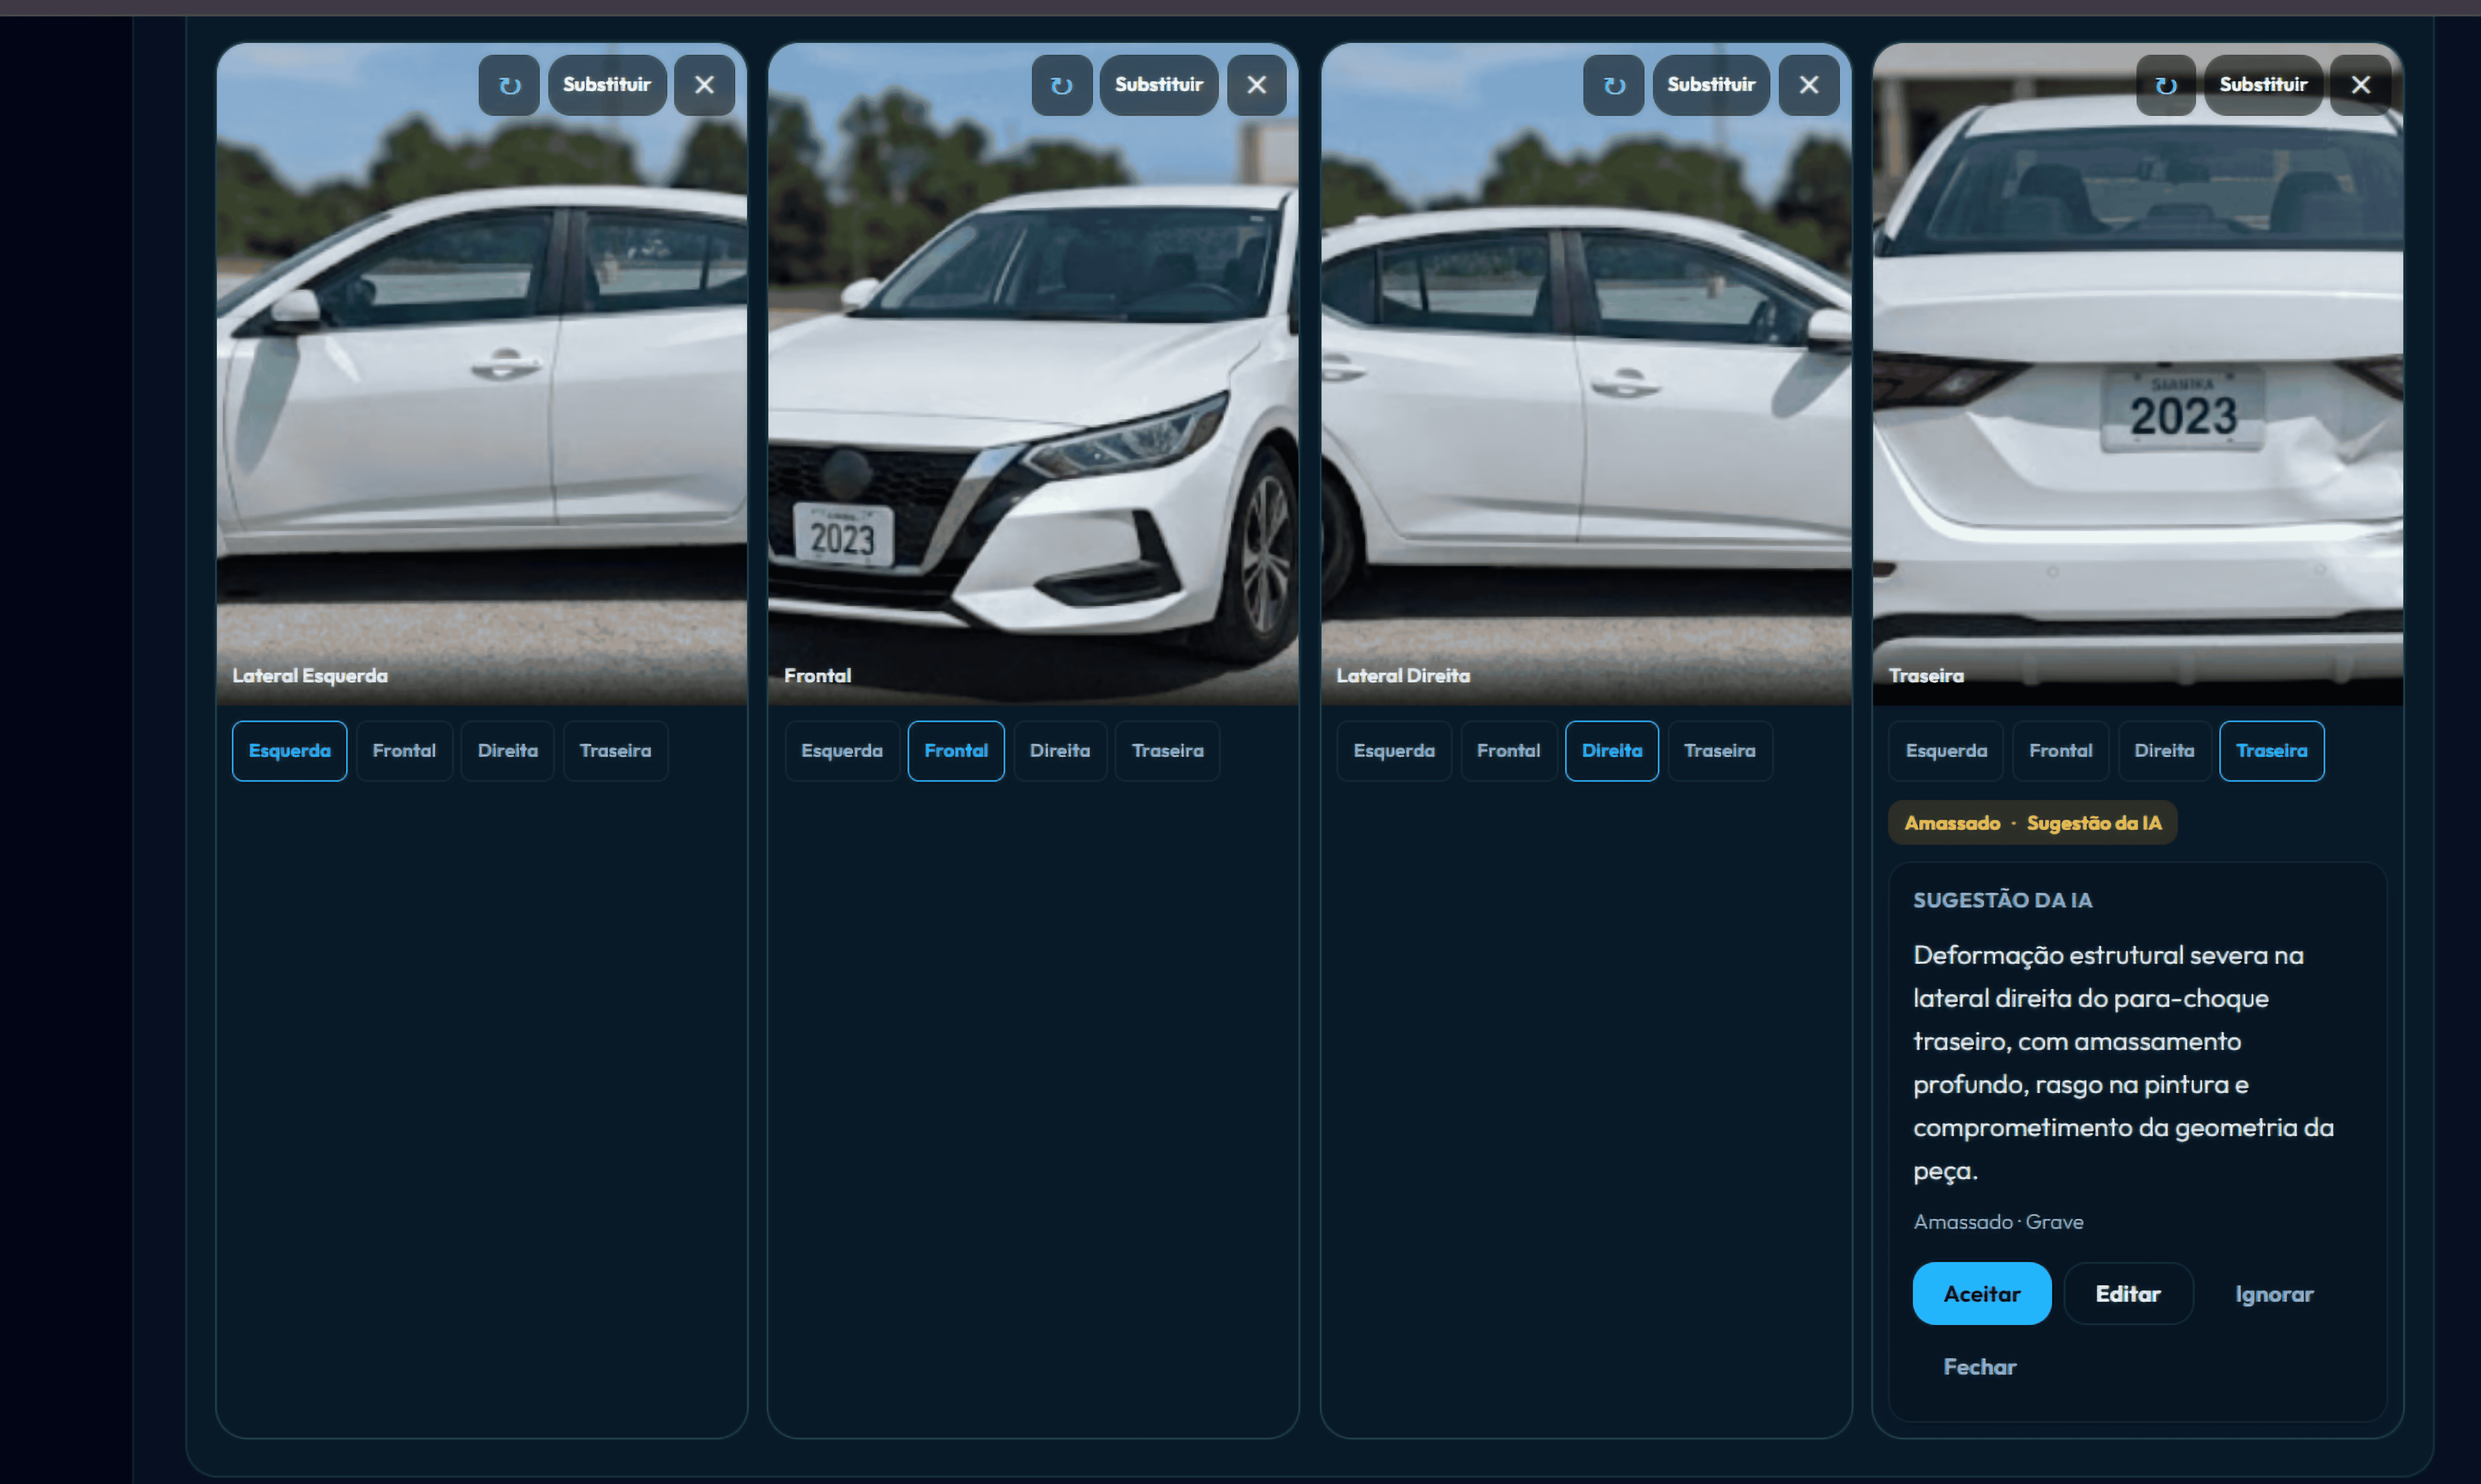Rotate the Lateral Esquerda photo
Image resolution: width=2481 pixels, height=1484 pixels.
tap(509, 85)
